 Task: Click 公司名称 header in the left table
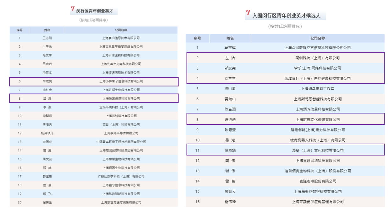[x=121, y=30]
